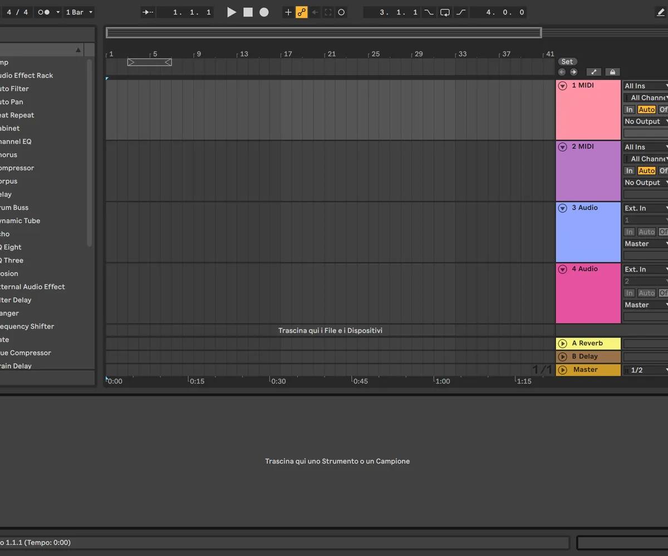The width and height of the screenshot is (668, 556).
Task: Click the Capture MIDI icon
Action: click(328, 12)
